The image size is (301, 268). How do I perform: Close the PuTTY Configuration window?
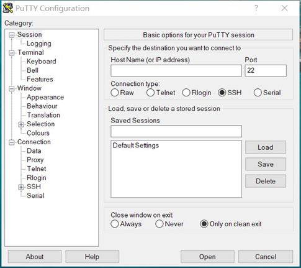coord(284,8)
